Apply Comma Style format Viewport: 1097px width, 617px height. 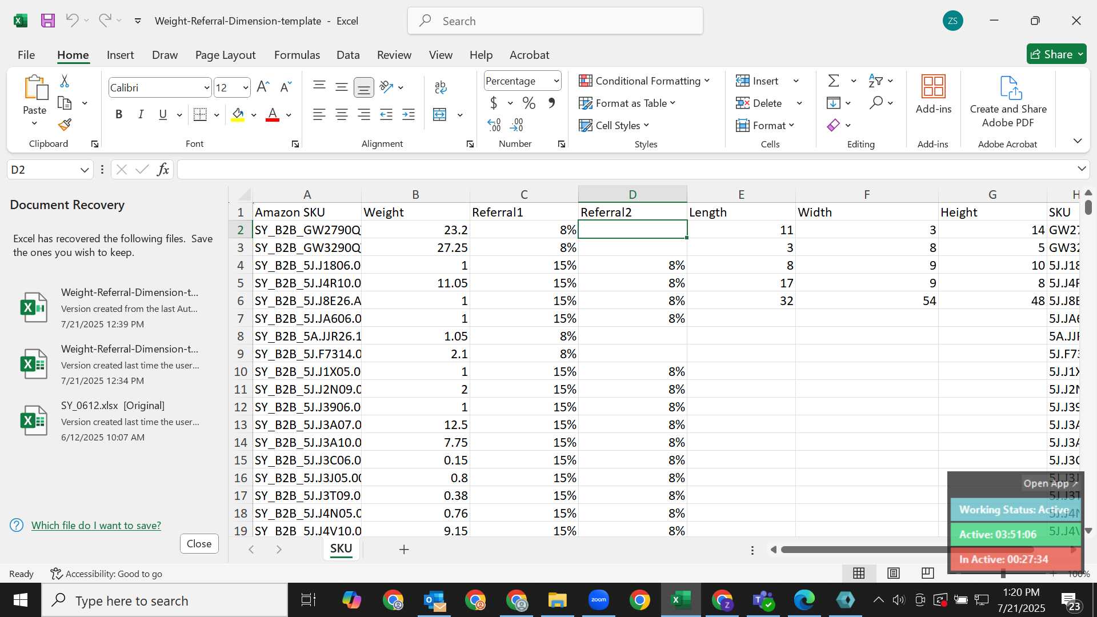(551, 103)
